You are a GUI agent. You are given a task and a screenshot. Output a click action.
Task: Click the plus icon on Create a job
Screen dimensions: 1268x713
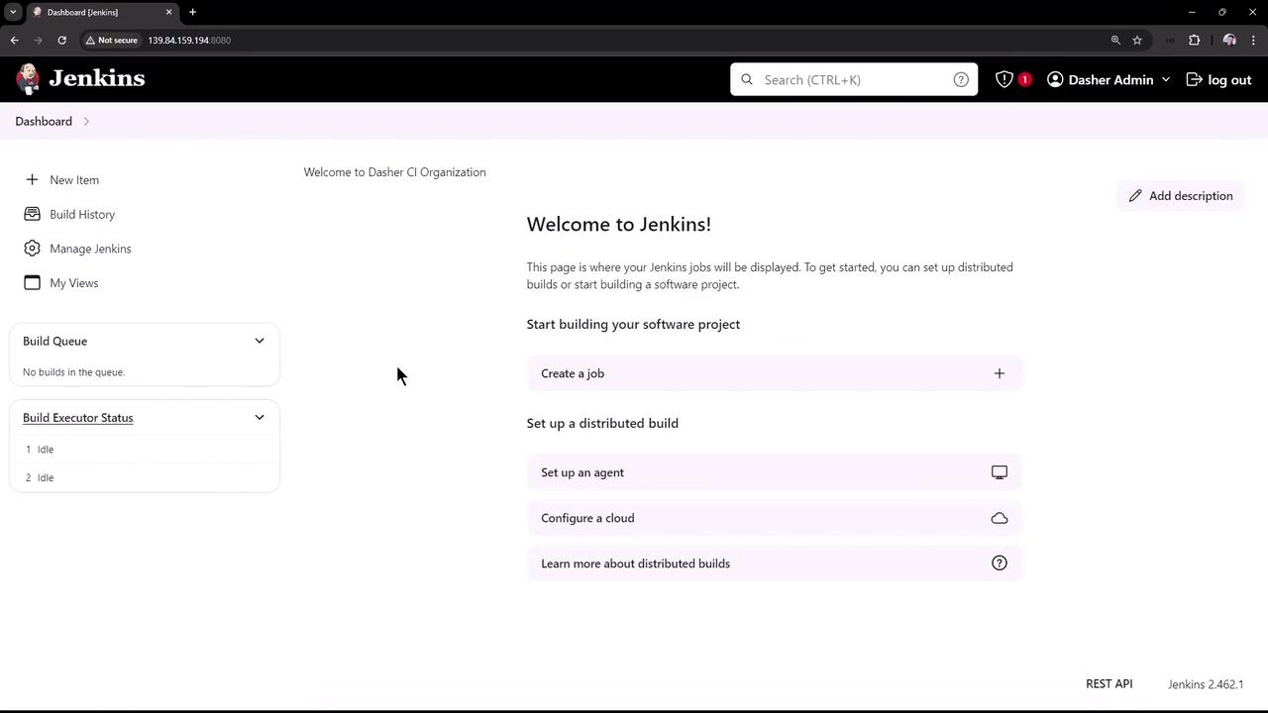tap(1000, 373)
